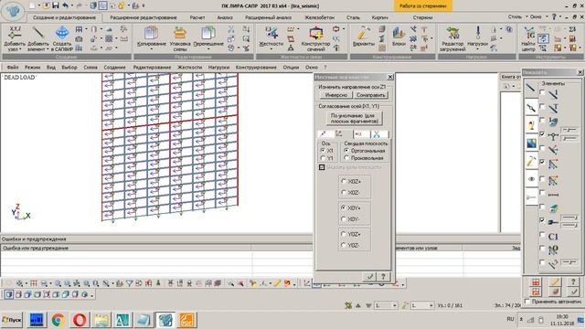This screenshot has width=585, height=329.
Task: Open help with the ? in the local axes dialog
Action: (383, 277)
